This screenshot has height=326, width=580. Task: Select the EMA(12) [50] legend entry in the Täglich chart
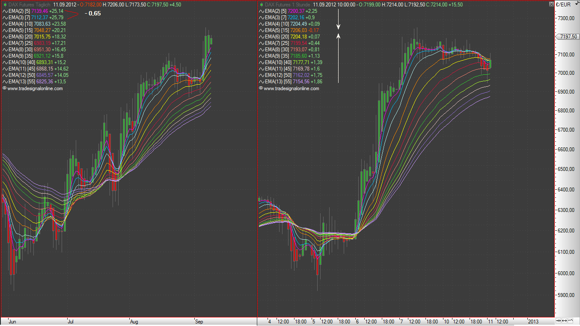(x=35, y=75)
